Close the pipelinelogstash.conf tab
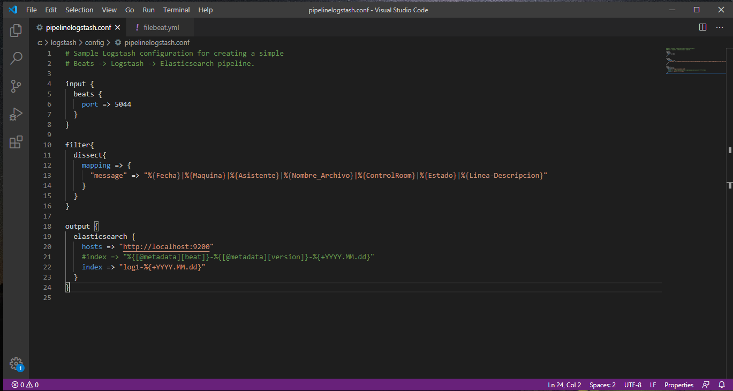Viewport: 733px width, 391px height. [x=118, y=27]
